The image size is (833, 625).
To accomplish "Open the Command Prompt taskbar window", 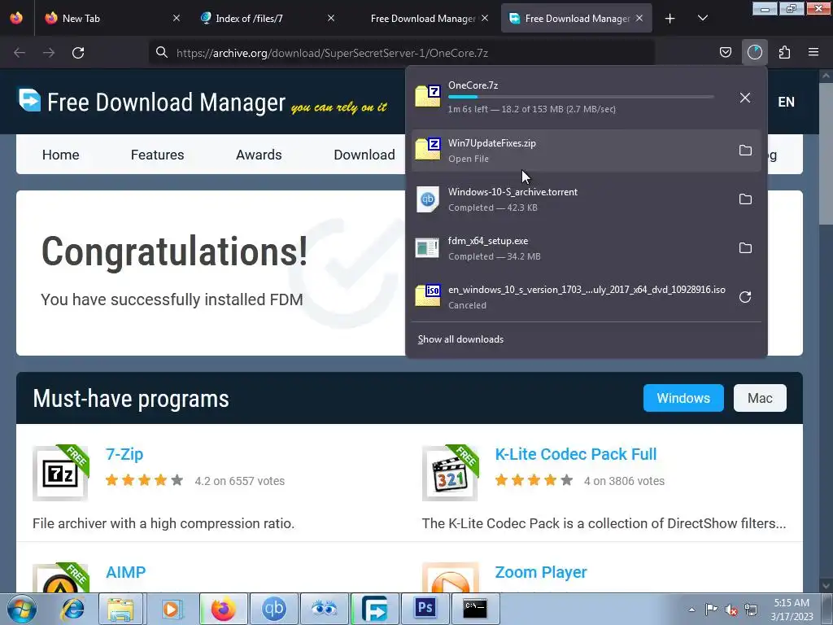I will [474, 609].
